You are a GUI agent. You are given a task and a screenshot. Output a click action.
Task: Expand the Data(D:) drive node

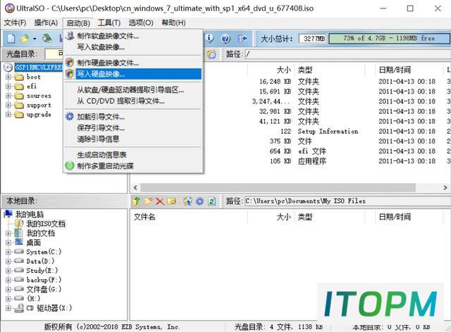click(x=8, y=262)
